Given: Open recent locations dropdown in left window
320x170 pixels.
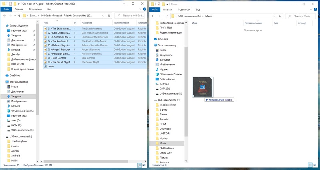Looking at the screenshot, I should click(15, 16).
